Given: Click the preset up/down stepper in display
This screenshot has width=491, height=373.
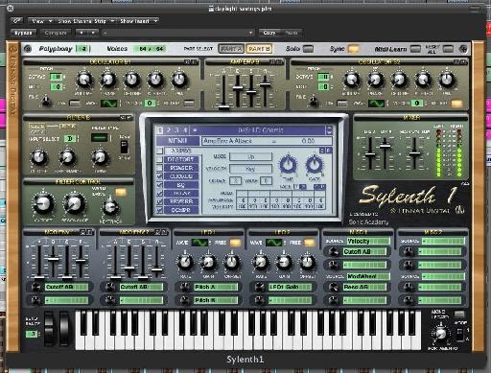Looking at the screenshot, I should (329, 130).
